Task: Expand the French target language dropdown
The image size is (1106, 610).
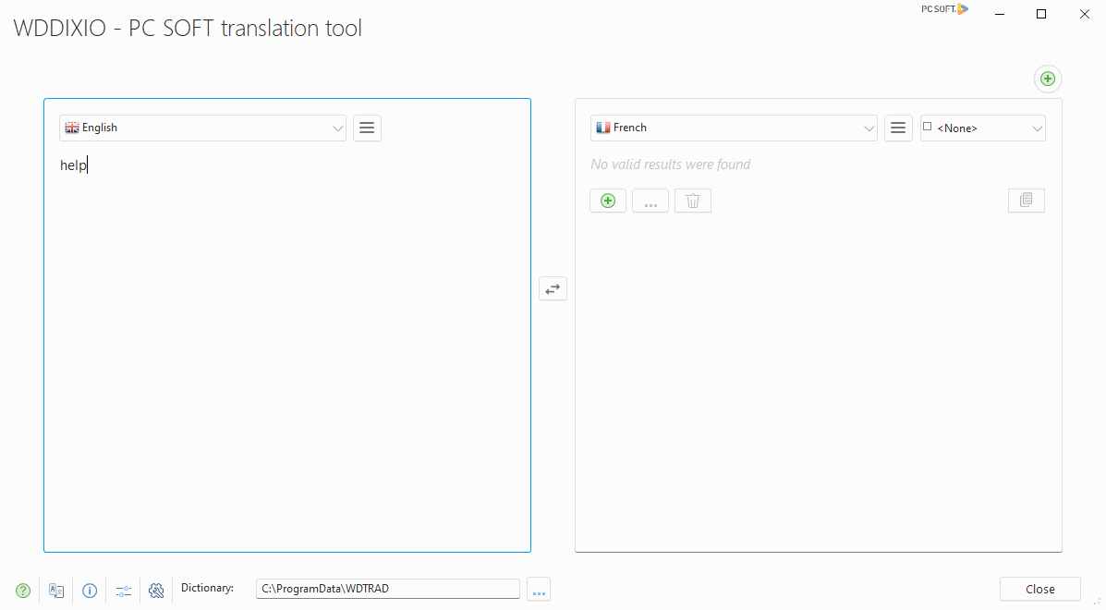Action: (869, 128)
